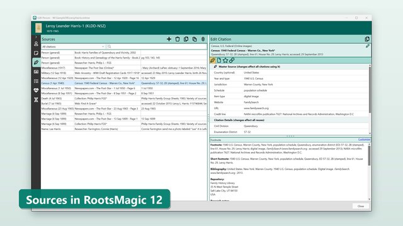Click the Close button
Image resolution: width=403 pixels, height=226 pixels.
coord(361,206)
